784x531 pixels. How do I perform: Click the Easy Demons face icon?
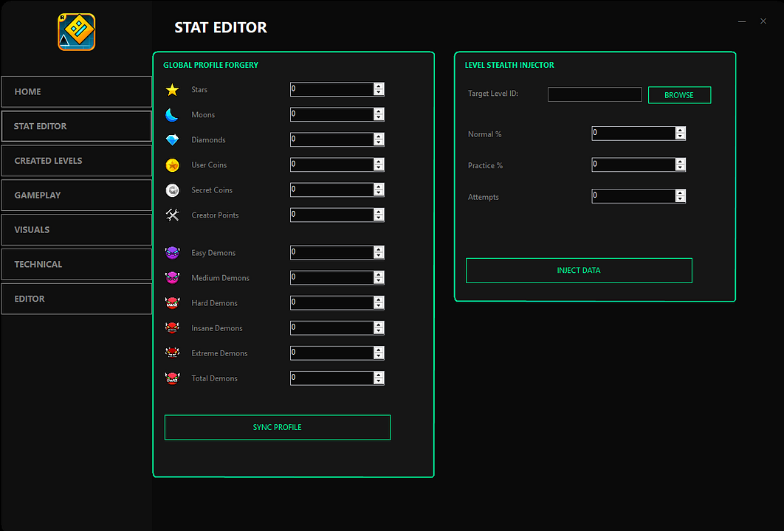(172, 253)
